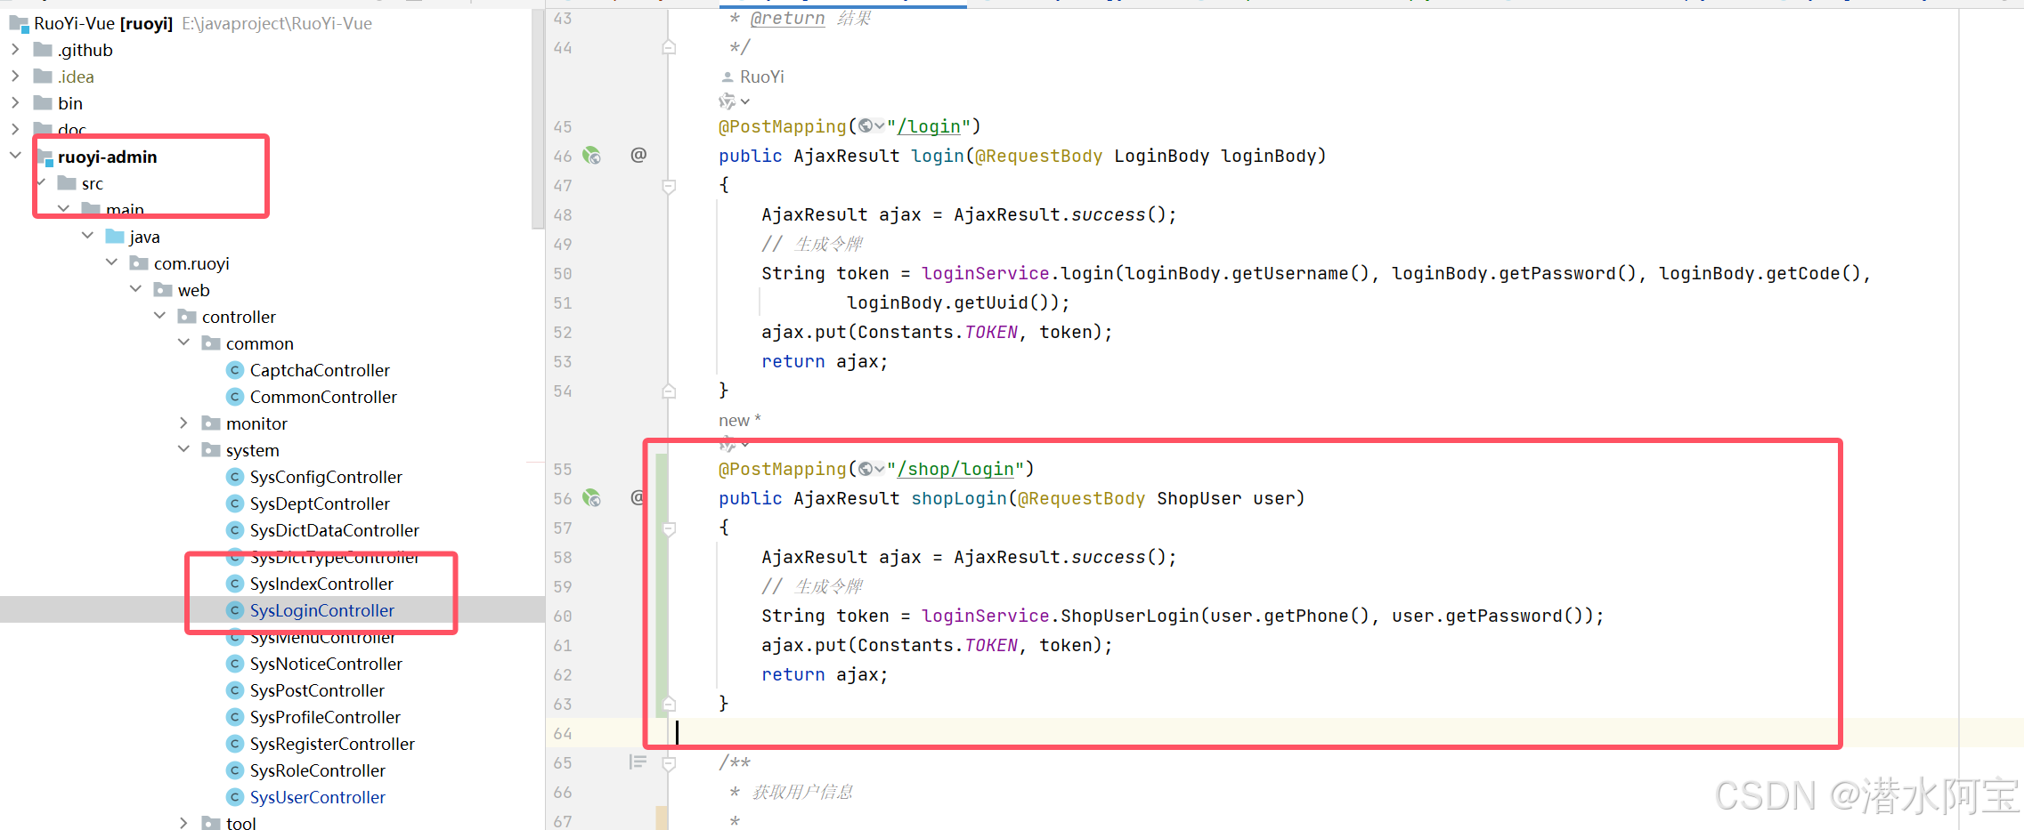The image size is (2024, 830).
Task: Run the shopLogin endpoint gutter icon
Action: pyautogui.click(x=591, y=498)
